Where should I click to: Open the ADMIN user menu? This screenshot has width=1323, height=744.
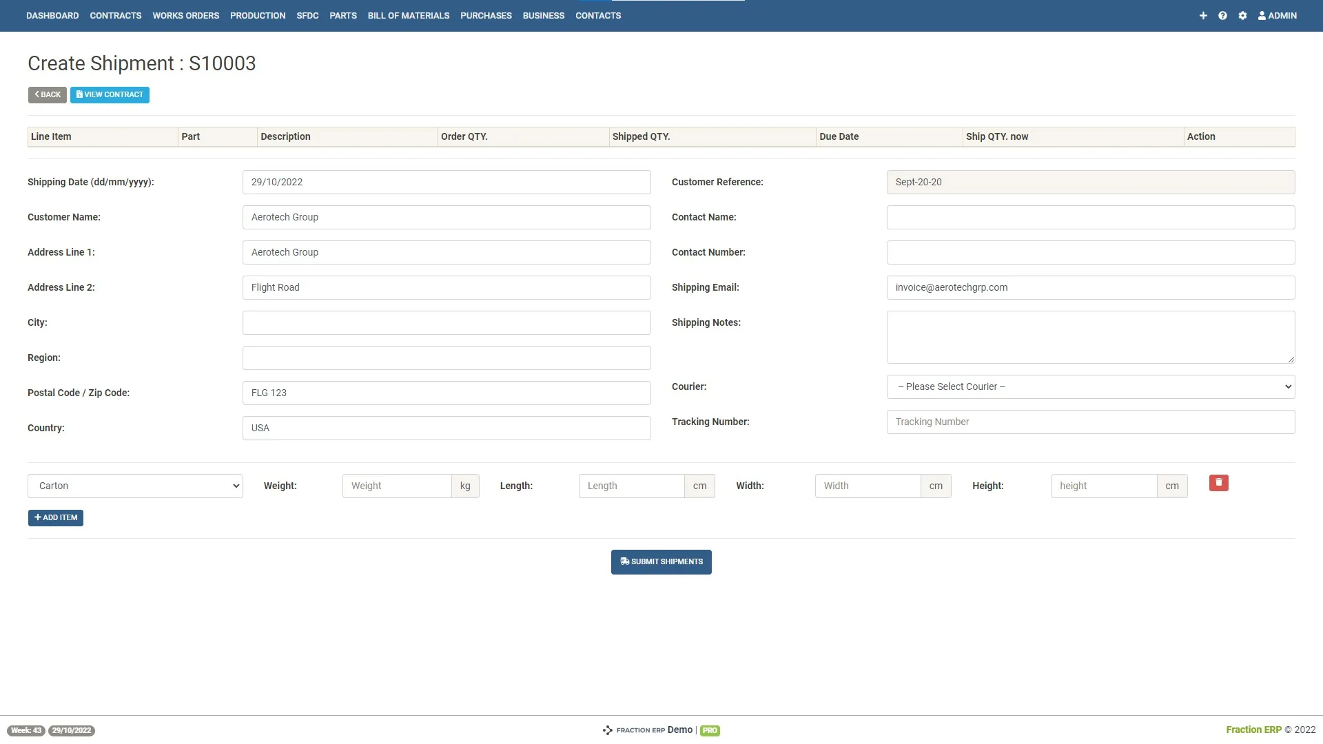(x=1278, y=15)
